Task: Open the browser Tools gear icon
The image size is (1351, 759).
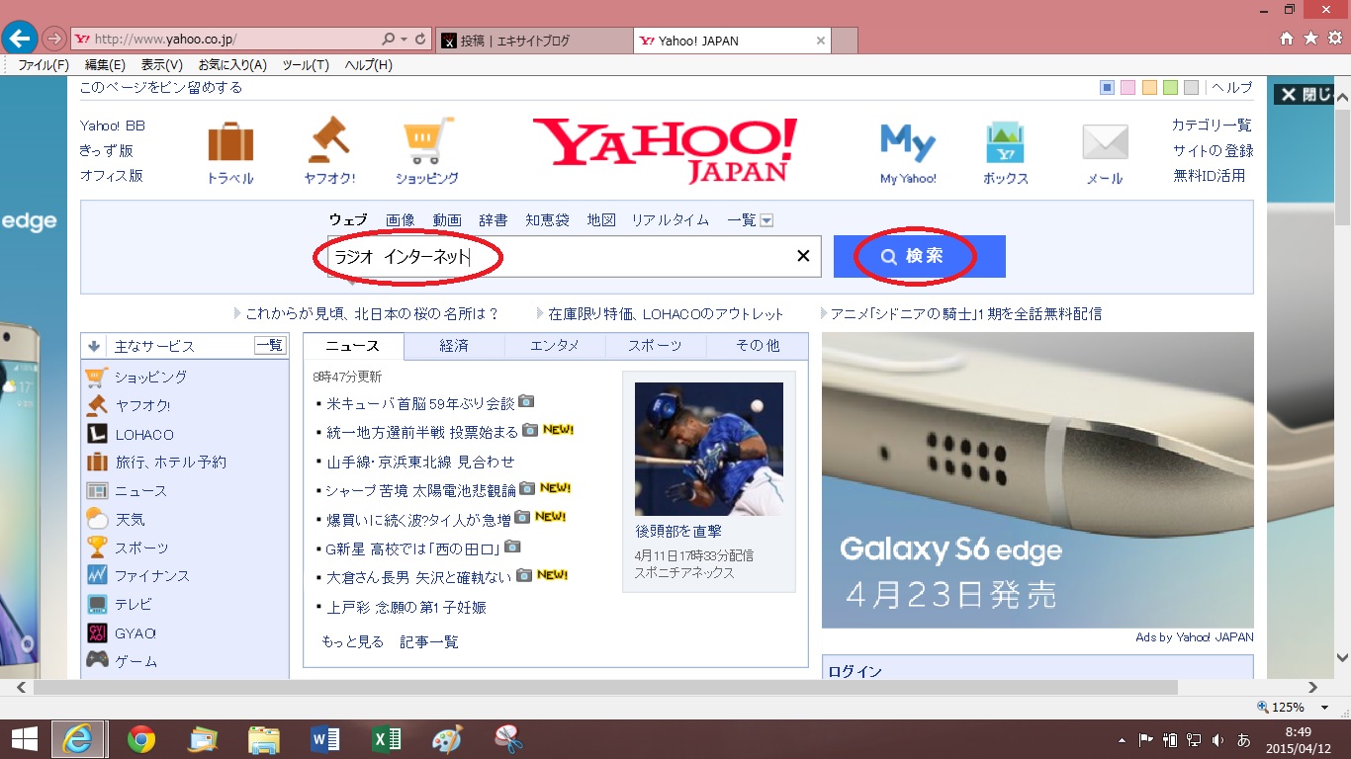Action: 1334,39
